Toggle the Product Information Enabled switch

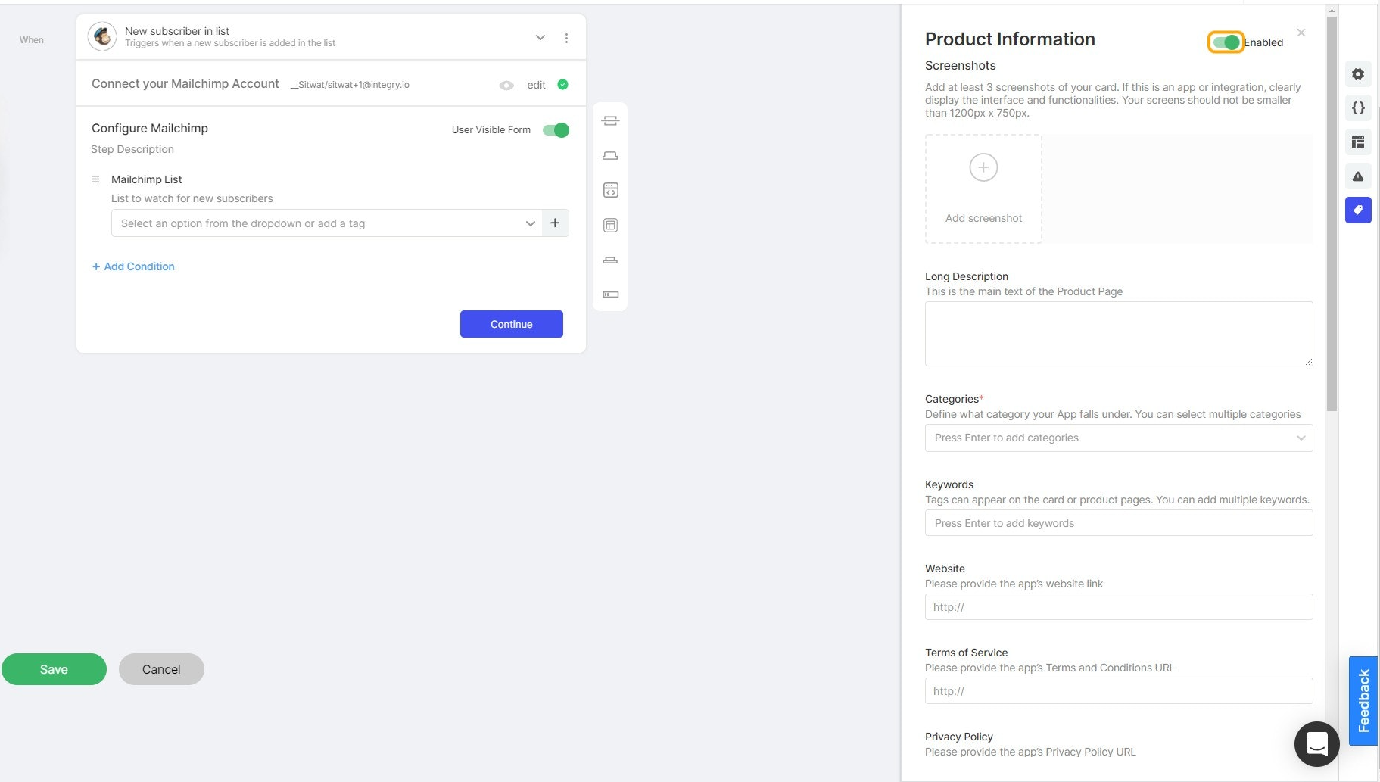tap(1226, 42)
